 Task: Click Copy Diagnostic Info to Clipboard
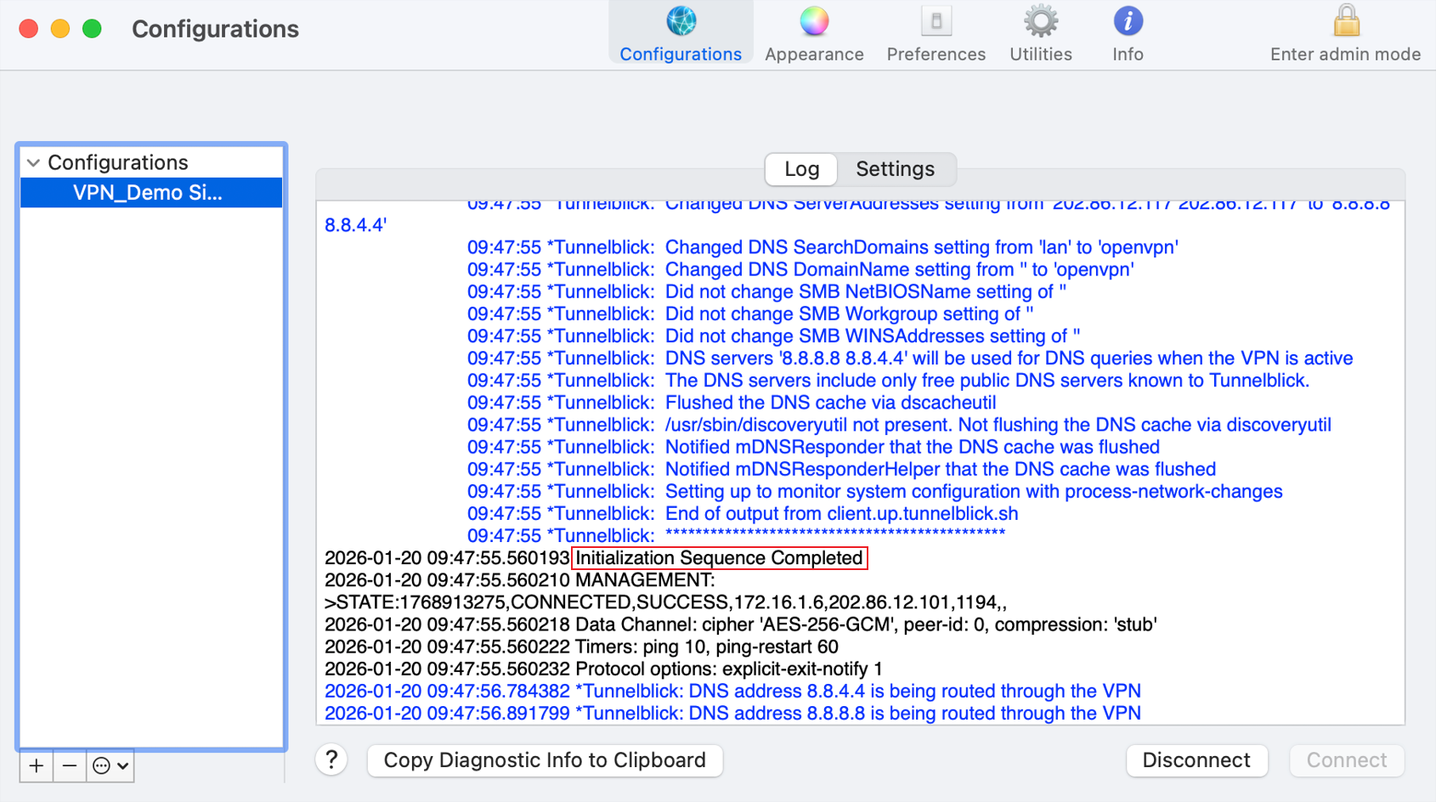coord(545,760)
